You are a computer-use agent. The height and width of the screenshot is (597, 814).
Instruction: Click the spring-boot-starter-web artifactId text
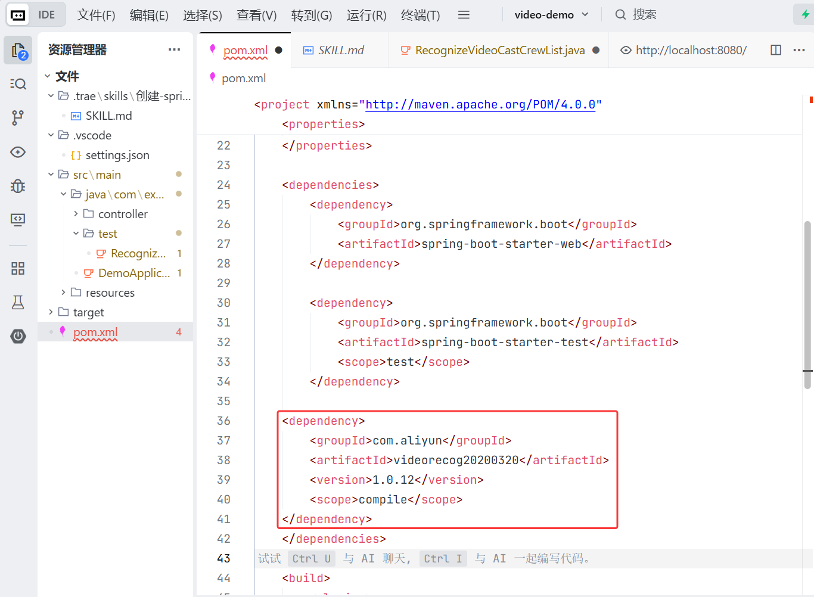pyautogui.click(x=501, y=244)
